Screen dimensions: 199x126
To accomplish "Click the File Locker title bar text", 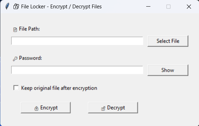I will [61, 7].
